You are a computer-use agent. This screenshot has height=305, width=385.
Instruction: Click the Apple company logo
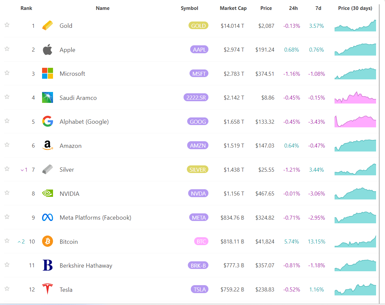(x=47, y=49)
